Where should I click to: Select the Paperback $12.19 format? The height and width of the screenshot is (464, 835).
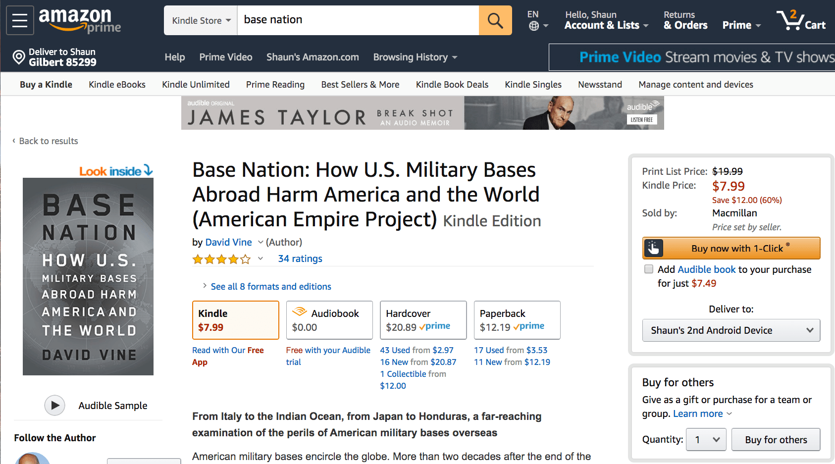pos(517,320)
